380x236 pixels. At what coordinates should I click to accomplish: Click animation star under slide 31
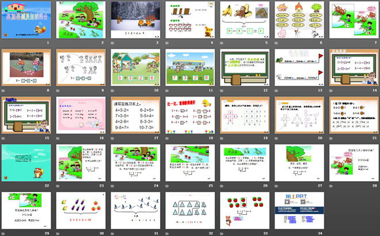pyautogui.click(x=112, y=234)
